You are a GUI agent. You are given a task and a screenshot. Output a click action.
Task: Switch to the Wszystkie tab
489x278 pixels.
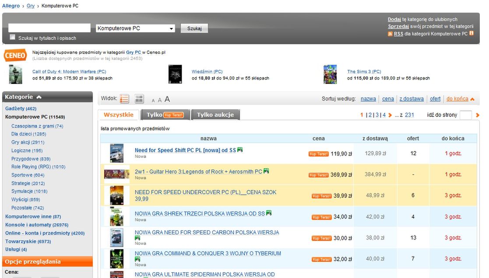119,115
